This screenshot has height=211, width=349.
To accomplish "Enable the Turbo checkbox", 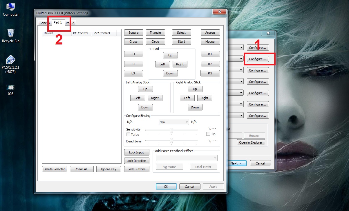I will coord(128,135).
